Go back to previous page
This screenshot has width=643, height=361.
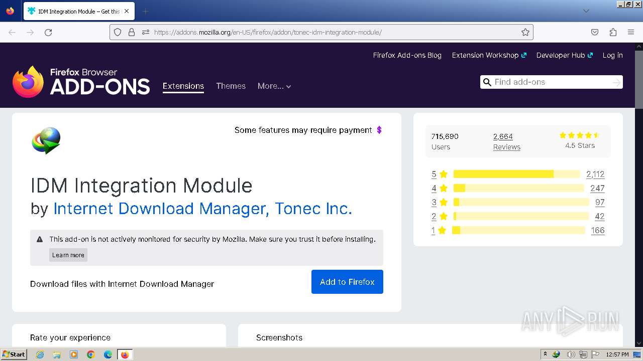(x=12, y=32)
